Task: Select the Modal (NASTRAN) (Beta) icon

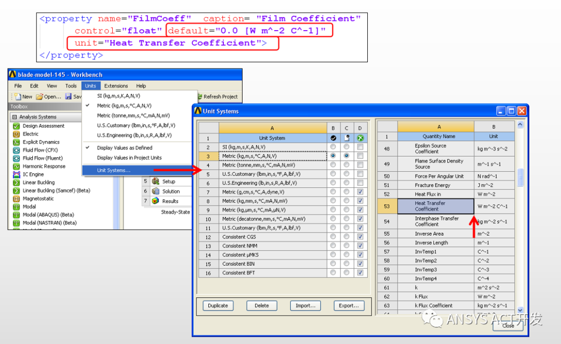Action: (x=16, y=223)
